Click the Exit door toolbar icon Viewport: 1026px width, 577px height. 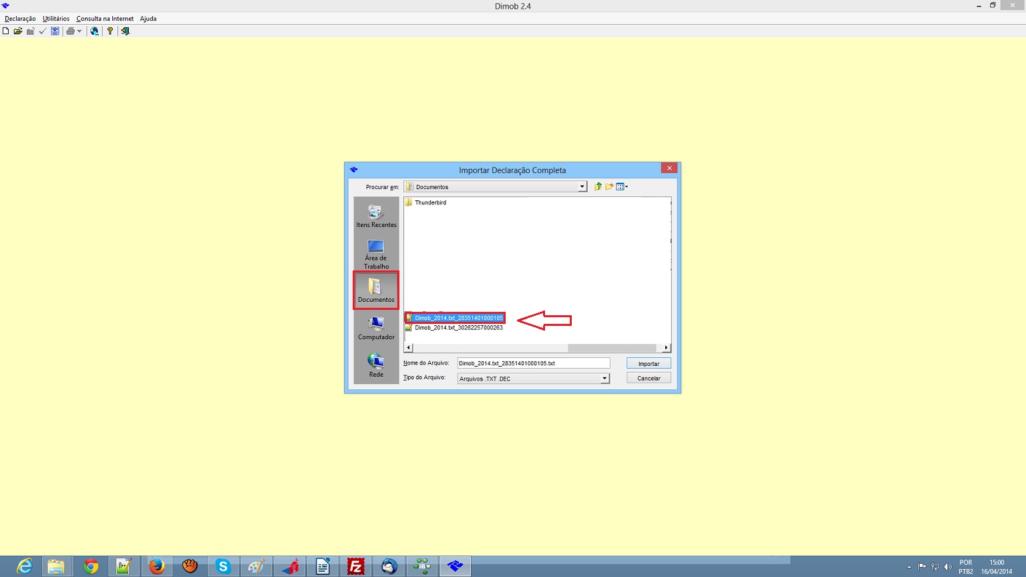pos(125,31)
